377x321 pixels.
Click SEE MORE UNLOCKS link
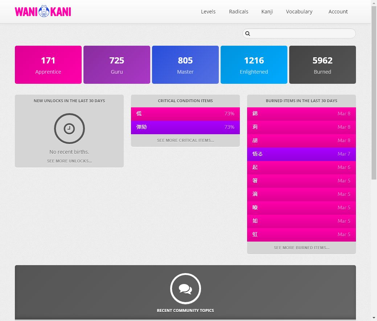(x=69, y=161)
